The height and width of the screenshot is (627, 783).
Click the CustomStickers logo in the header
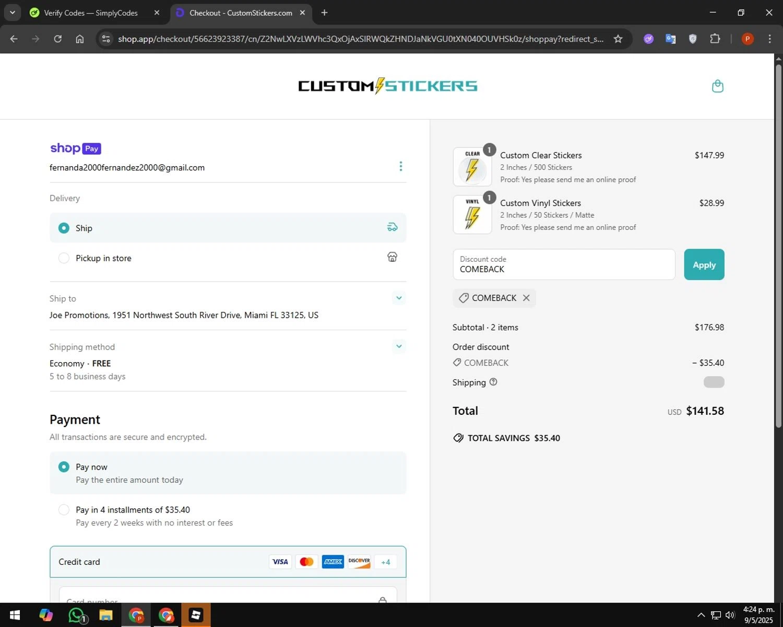(x=387, y=86)
